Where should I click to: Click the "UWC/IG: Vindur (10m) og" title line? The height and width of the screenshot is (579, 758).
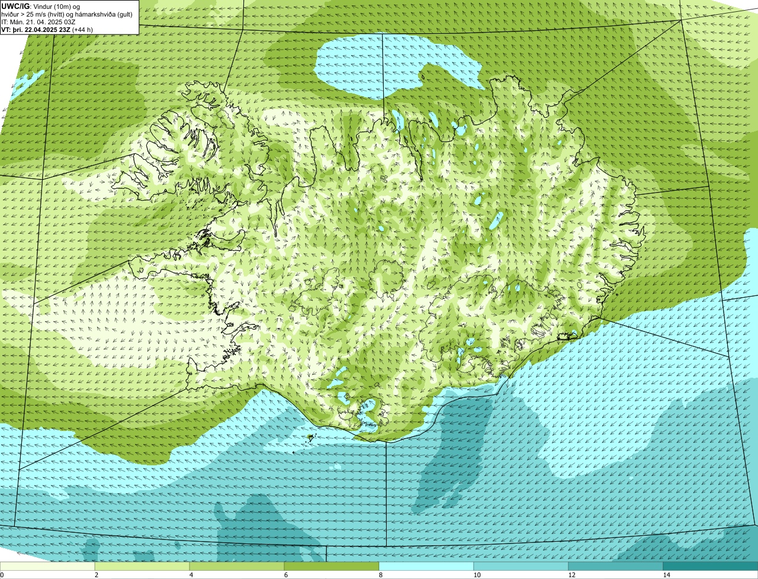click(41, 6)
